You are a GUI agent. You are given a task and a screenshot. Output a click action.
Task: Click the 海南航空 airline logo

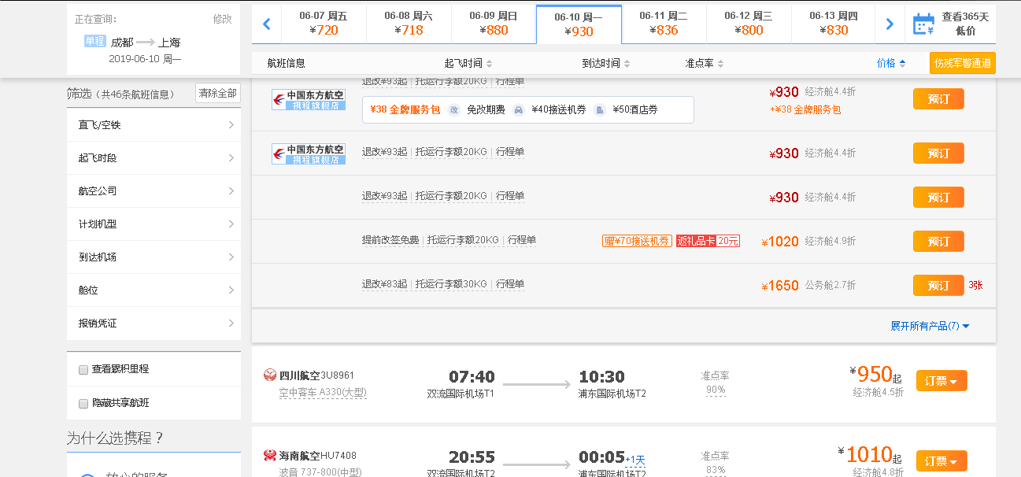pyautogui.click(x=270, y=455)
